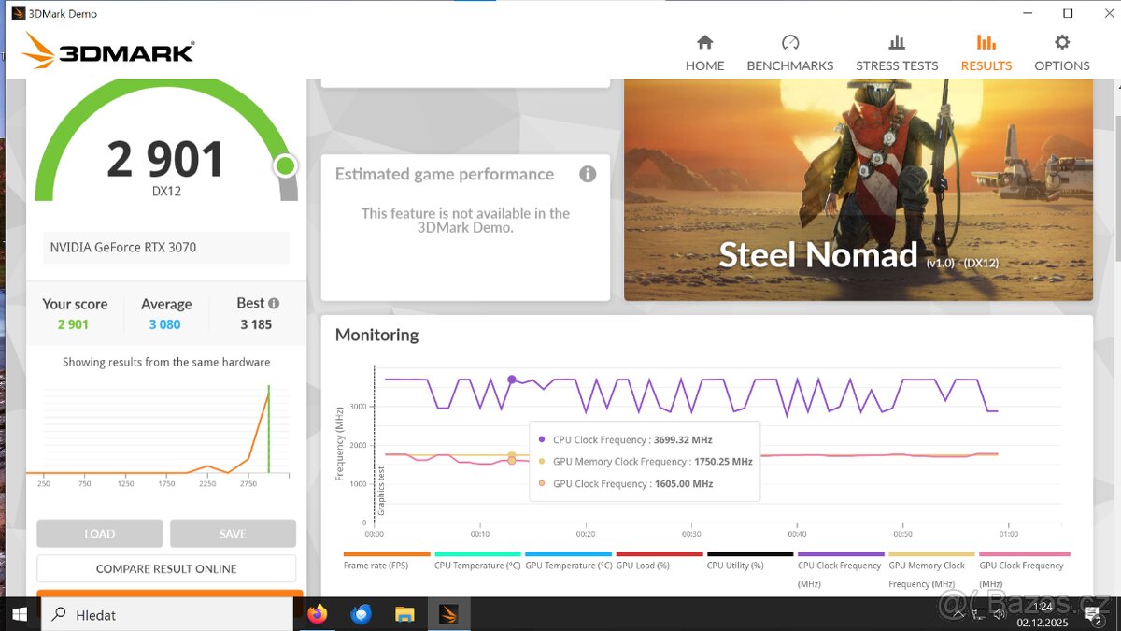Click the LOAD button
1121x631 pixels.
pyautogui.click(x=100, y=534)
